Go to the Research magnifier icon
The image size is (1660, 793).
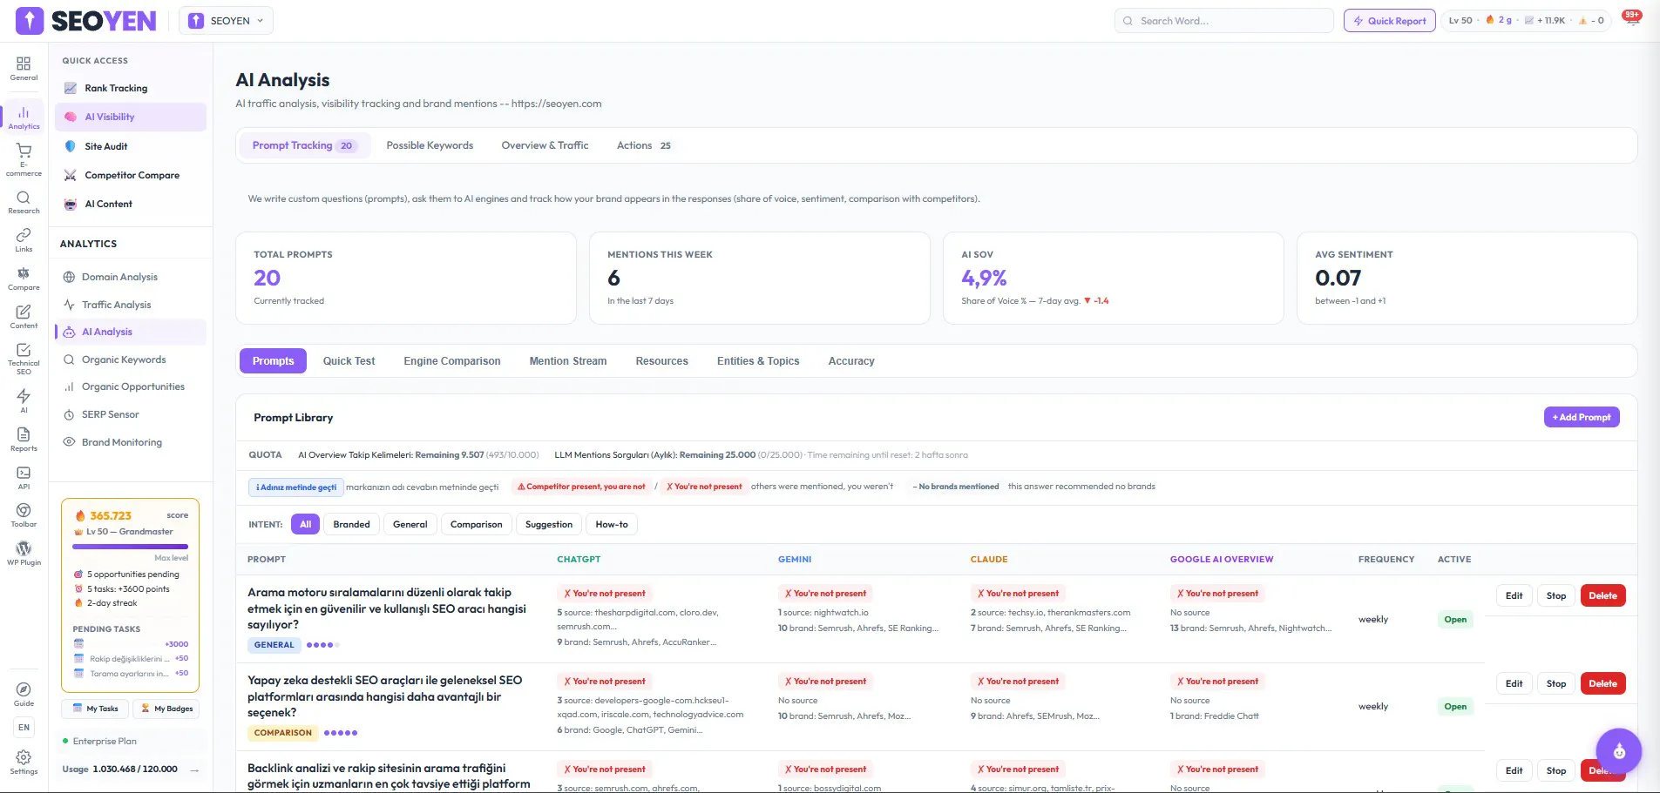pos(24,202)
